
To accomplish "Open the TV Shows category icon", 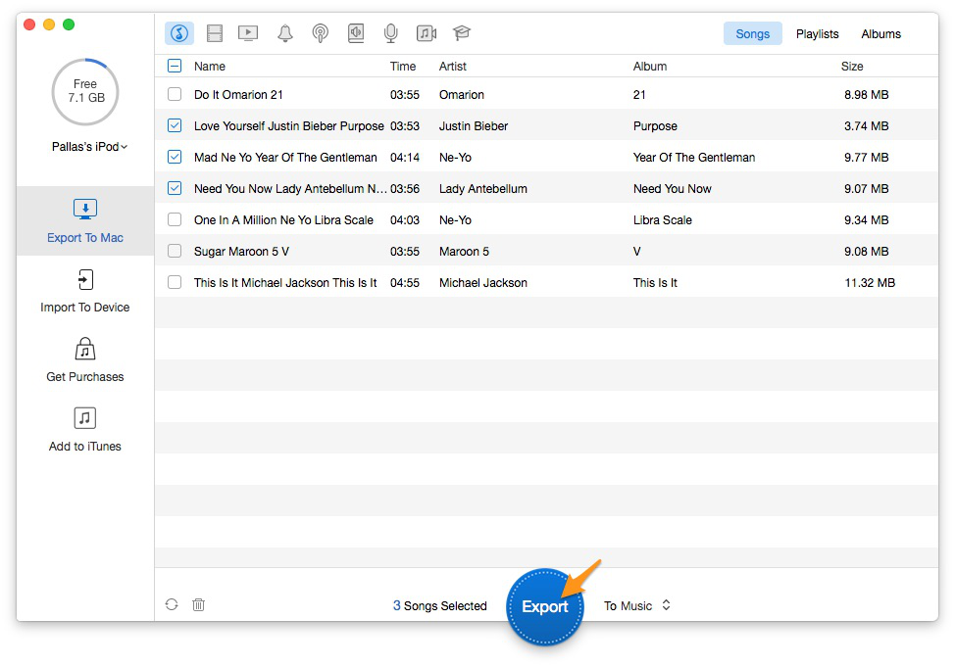I will (x=248, y=33).
